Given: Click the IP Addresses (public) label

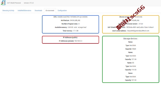Looking at the screenshot, I should coord(70,38).
